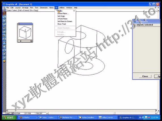The height and width of the screenshot is (121, 162).
Task: Click the yellow sphere tool icon
Action: (x=4, y=61)
